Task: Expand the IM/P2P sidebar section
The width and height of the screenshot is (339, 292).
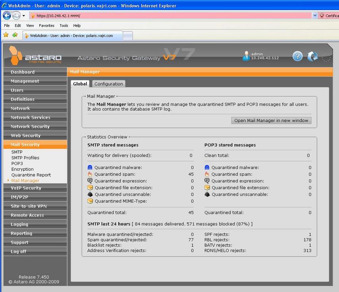Action: (35, 197)
